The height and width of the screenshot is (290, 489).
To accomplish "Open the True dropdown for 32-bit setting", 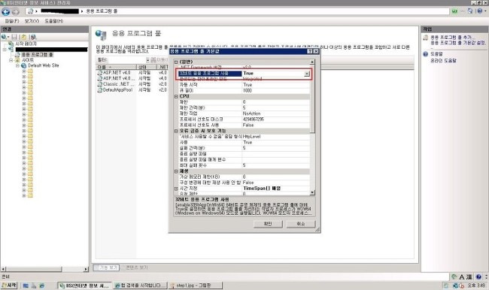I will point(307,74).
